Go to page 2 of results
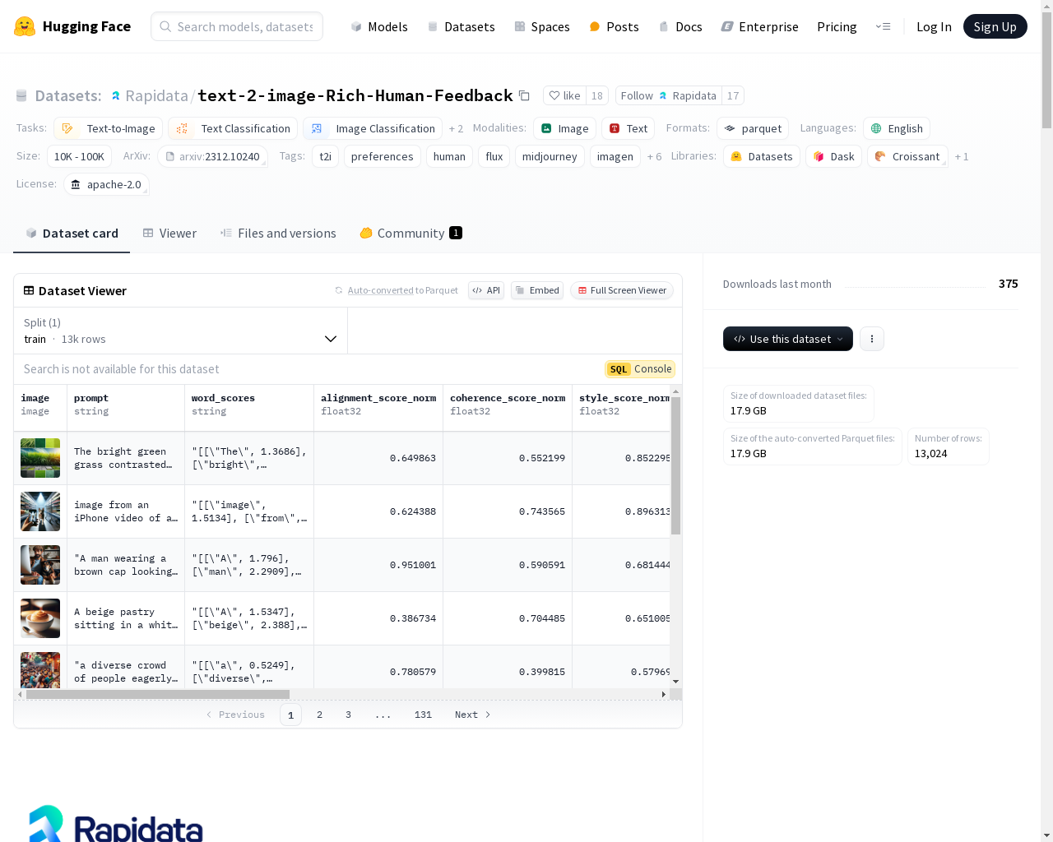Image resolution: width=1053 pixels, height=842 pixels. click(x=319, y=715)
